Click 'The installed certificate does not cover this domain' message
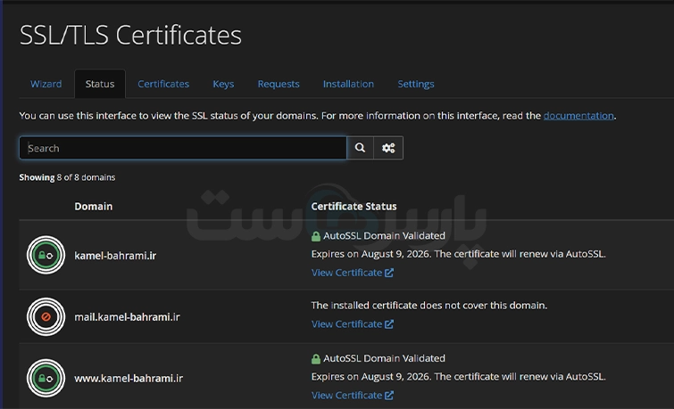674x409 pixels. [429, 305]
